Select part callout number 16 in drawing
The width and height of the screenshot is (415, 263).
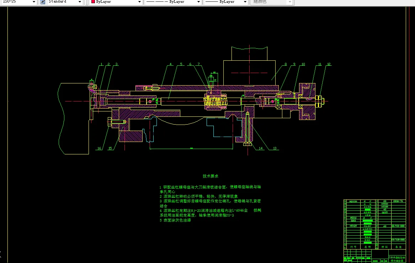(99, 148)
